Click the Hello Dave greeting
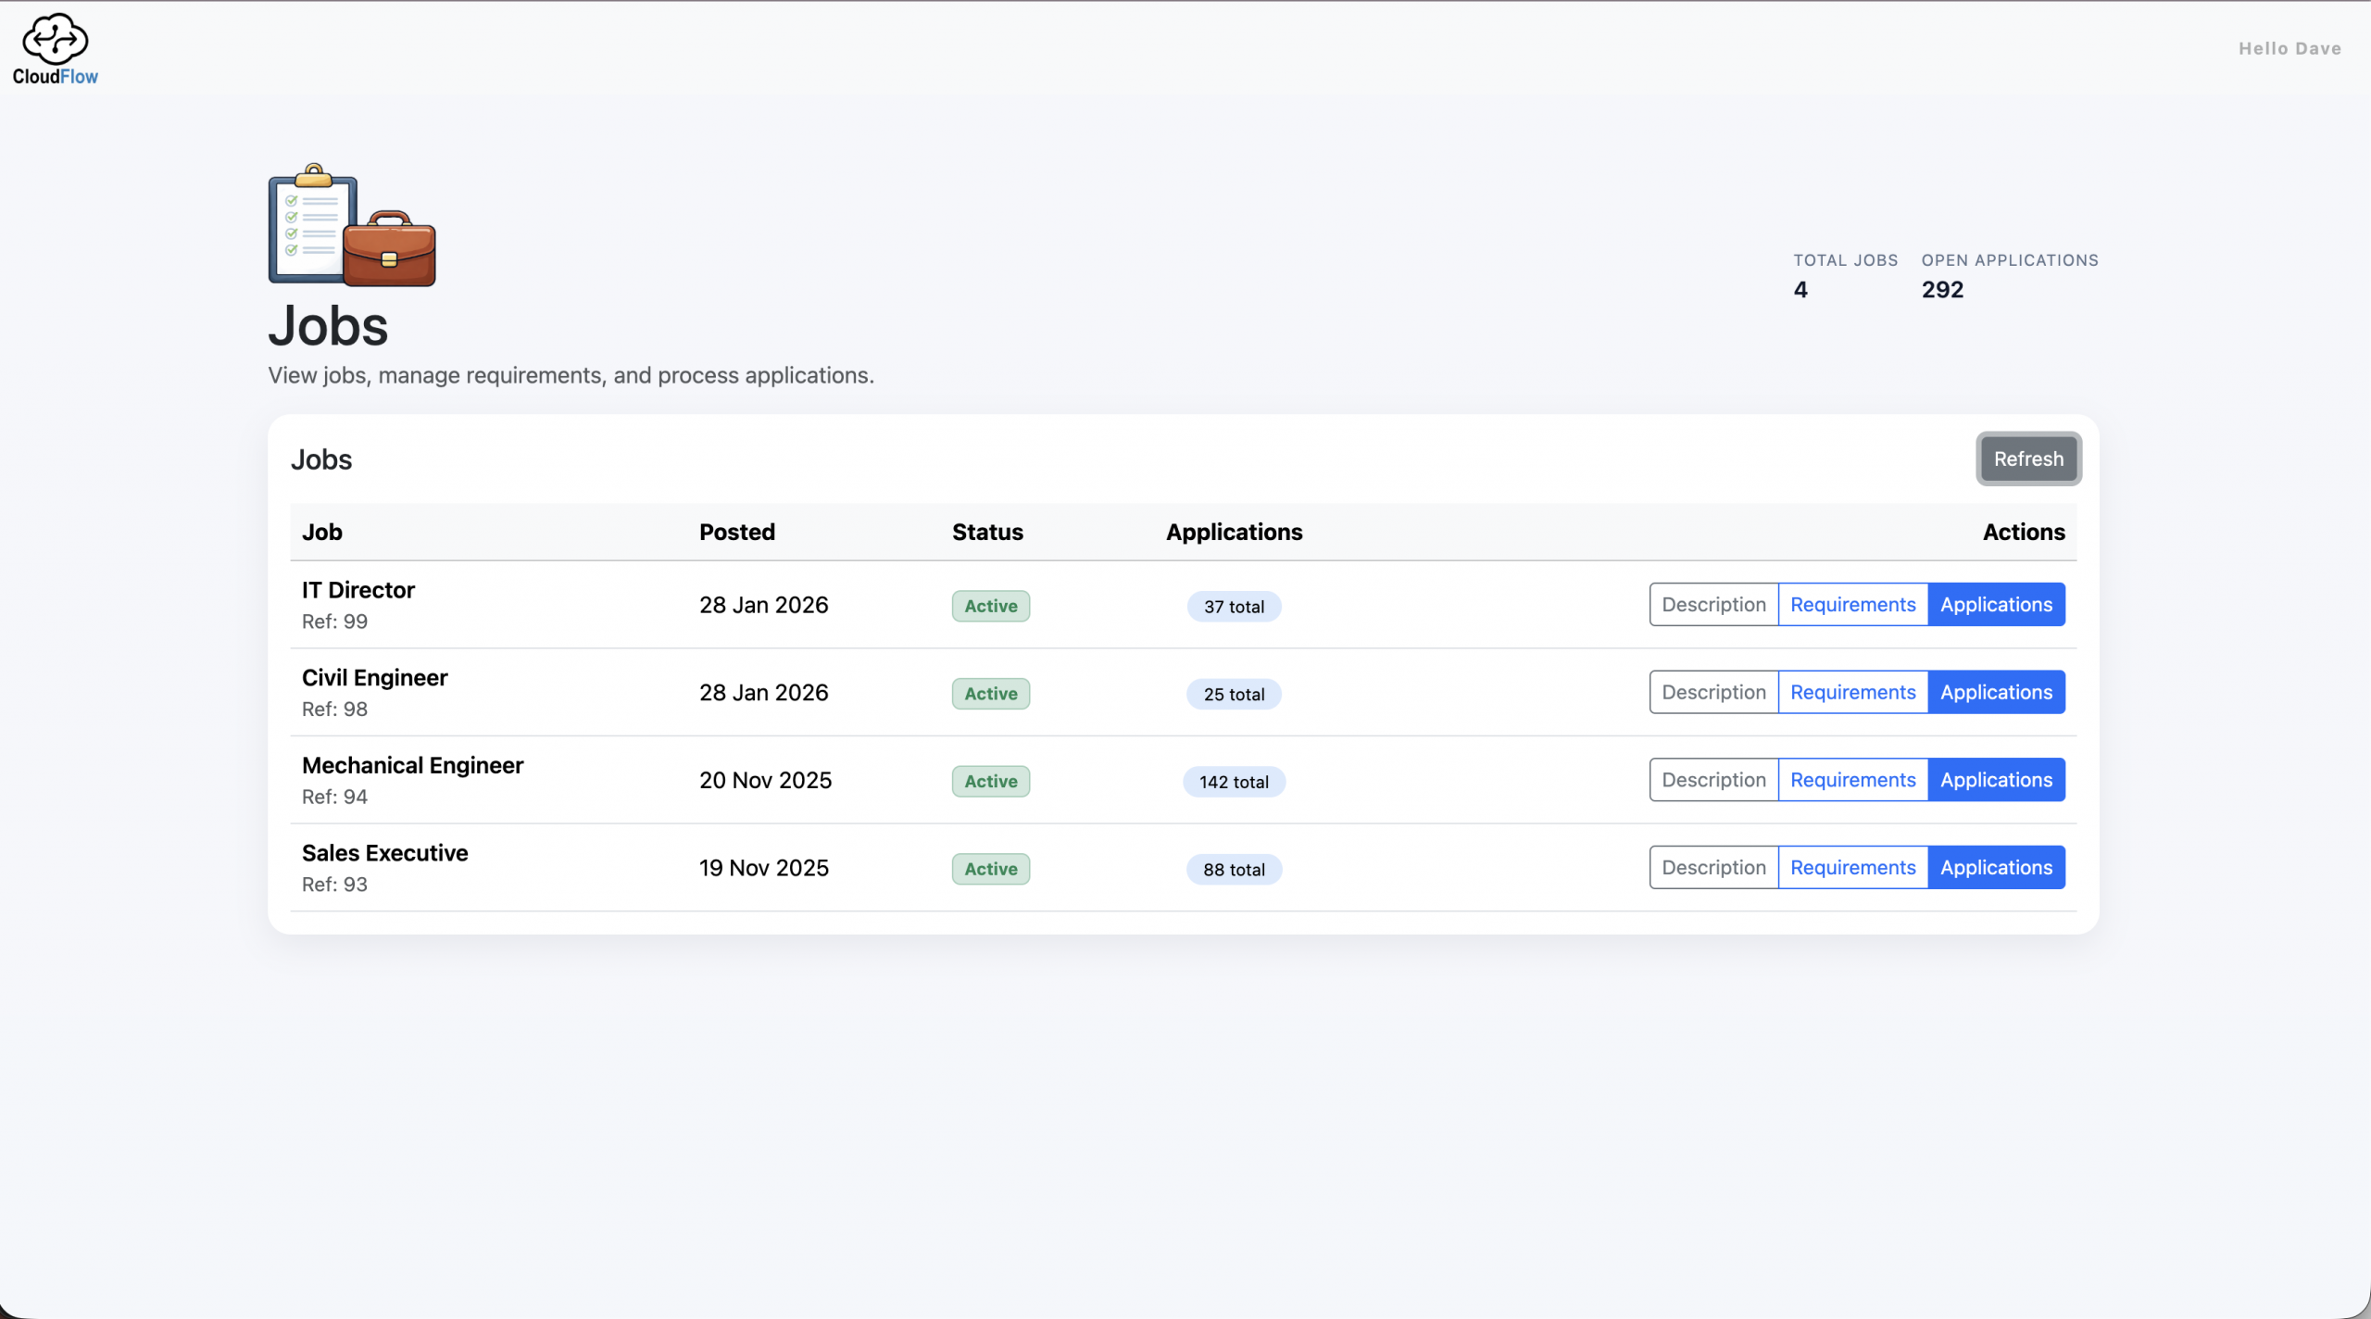This screenshot has width=2371, height=1319. click(2289, 49)
